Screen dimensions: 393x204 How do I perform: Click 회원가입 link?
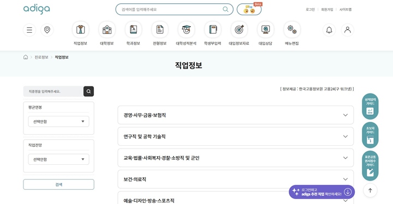(x=327, y=9)
